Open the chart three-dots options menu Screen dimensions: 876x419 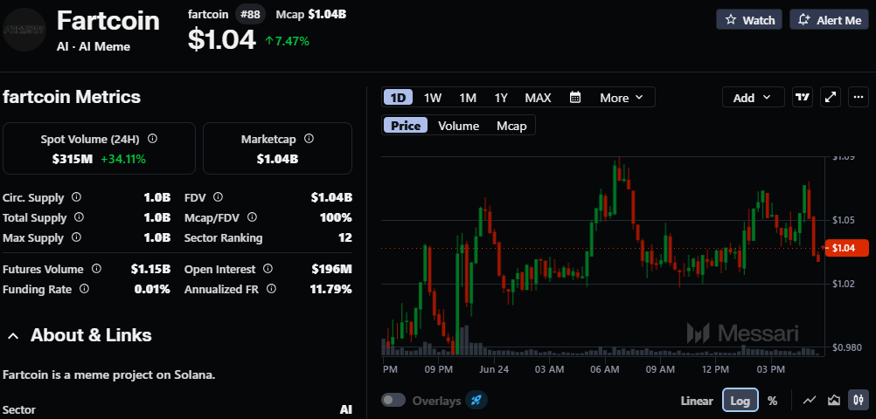859,97
